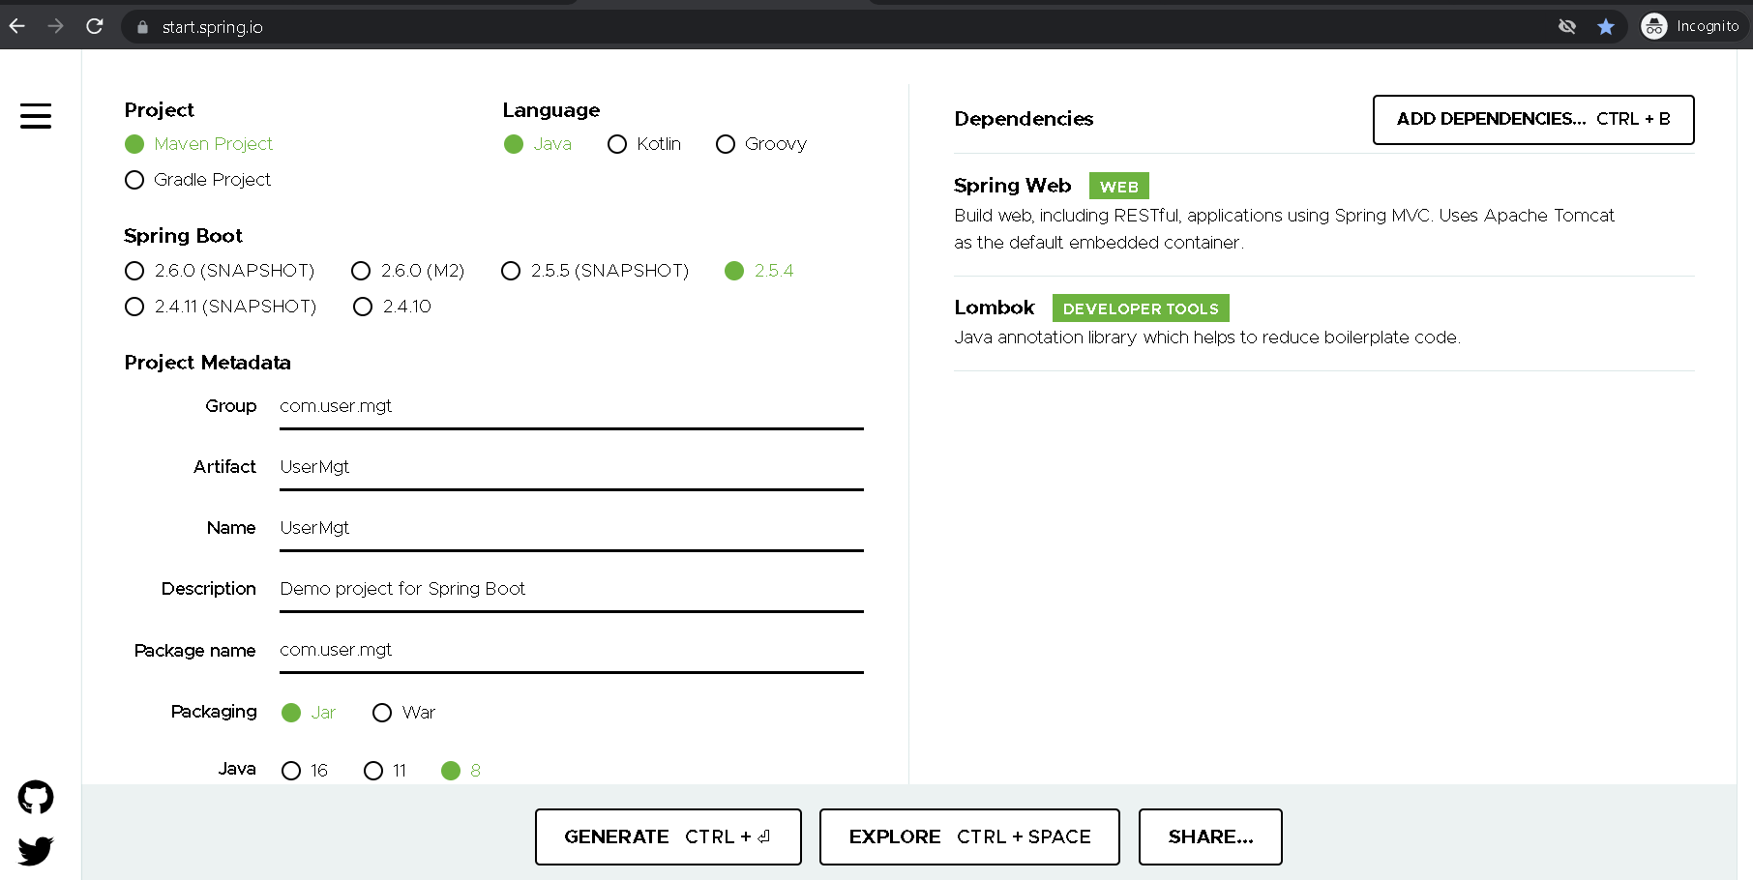Open the hamburger navigation menu

pos(35,115)
